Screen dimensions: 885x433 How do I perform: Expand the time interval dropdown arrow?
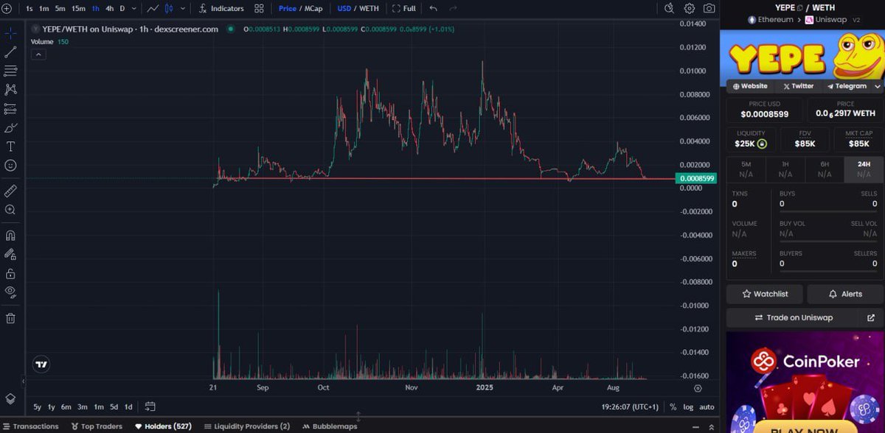click(133, 9)
